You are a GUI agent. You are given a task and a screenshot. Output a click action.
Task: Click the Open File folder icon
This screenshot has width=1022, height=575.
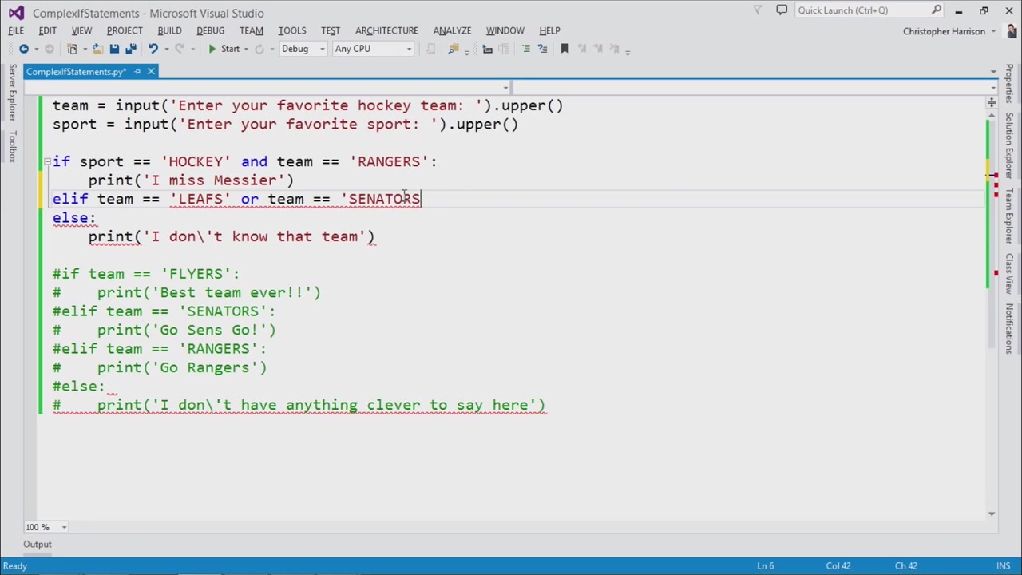[x=97, y=49]
